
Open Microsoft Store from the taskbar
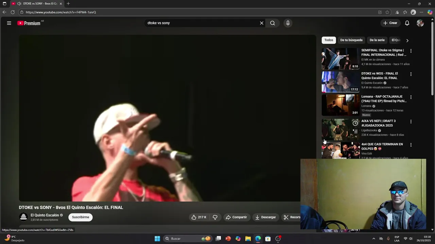268,239
